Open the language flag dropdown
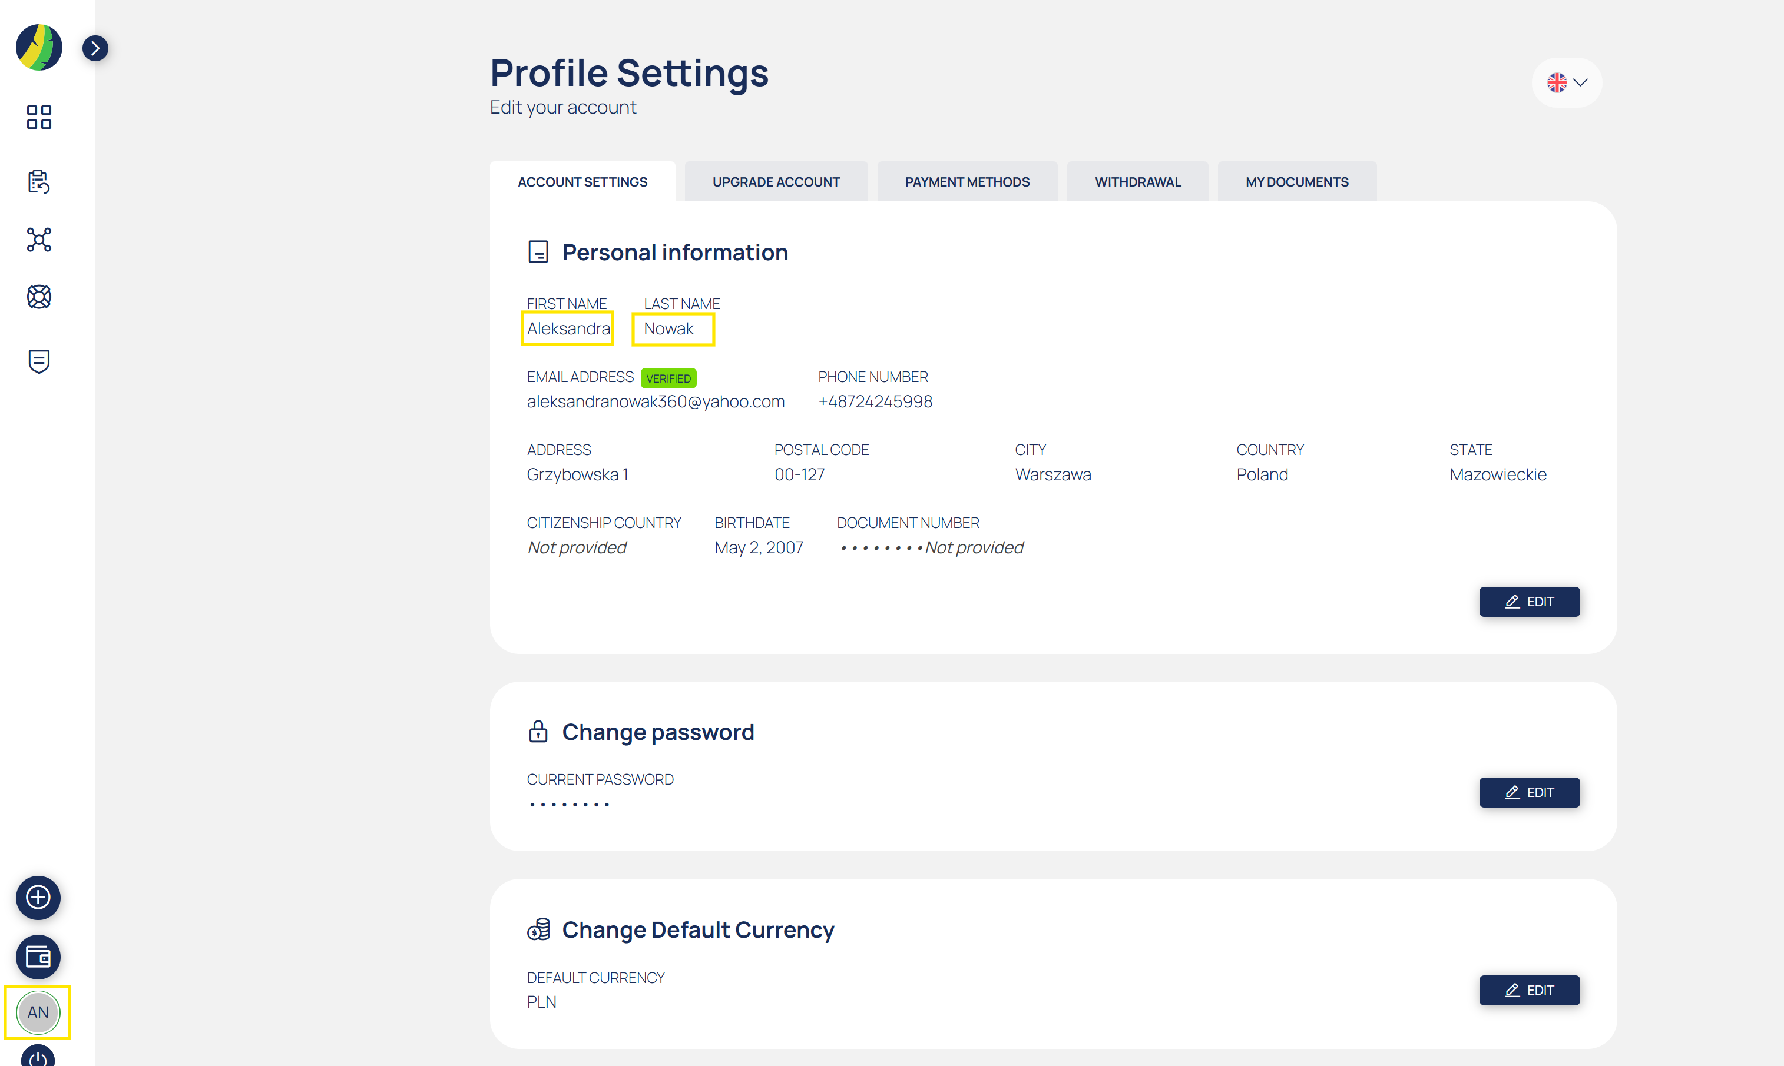Image resolution: width=1784 pixels, height=1066 pixels. pos(1566,82)
